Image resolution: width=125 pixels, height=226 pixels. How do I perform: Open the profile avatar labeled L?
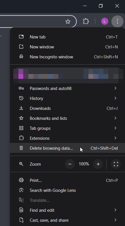click(105, 21)
